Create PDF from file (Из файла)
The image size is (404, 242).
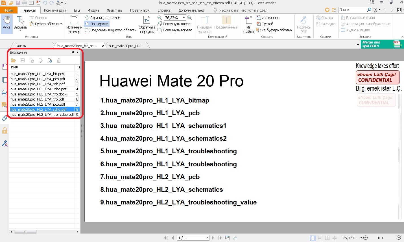tap(248, 25)
